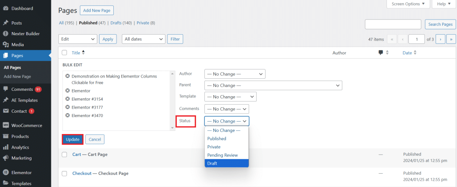Expand the Help panel

[444, 4]
